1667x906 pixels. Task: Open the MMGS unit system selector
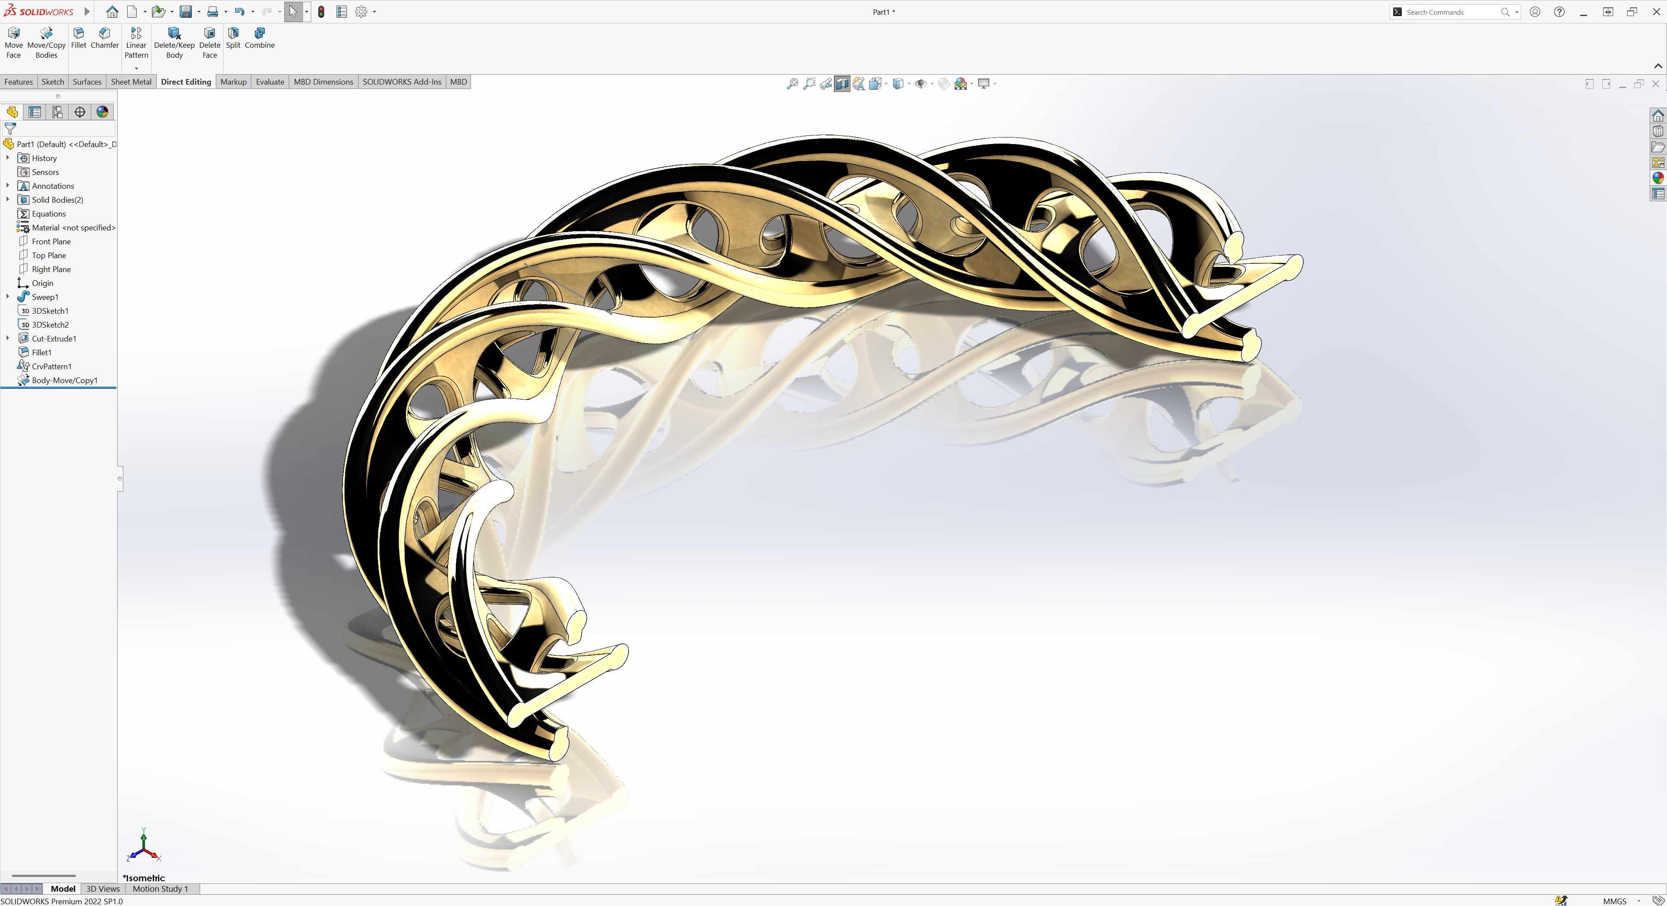coord(1614,901)
